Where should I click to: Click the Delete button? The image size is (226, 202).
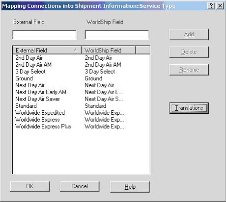[x=189, y=52]
